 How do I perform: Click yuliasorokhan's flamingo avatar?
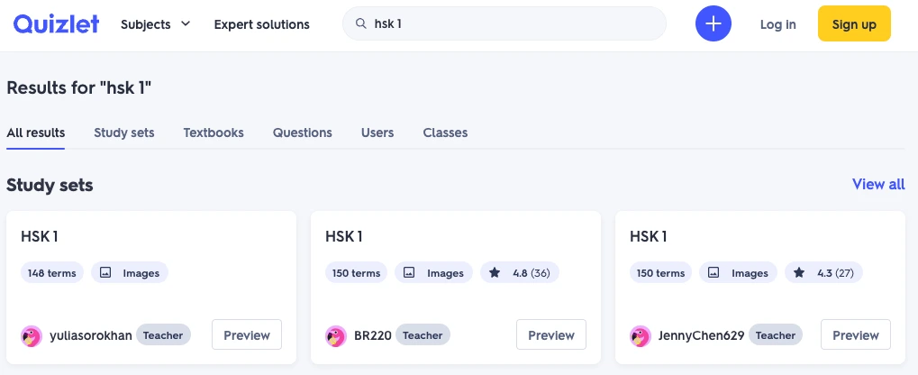click(31, 335)
